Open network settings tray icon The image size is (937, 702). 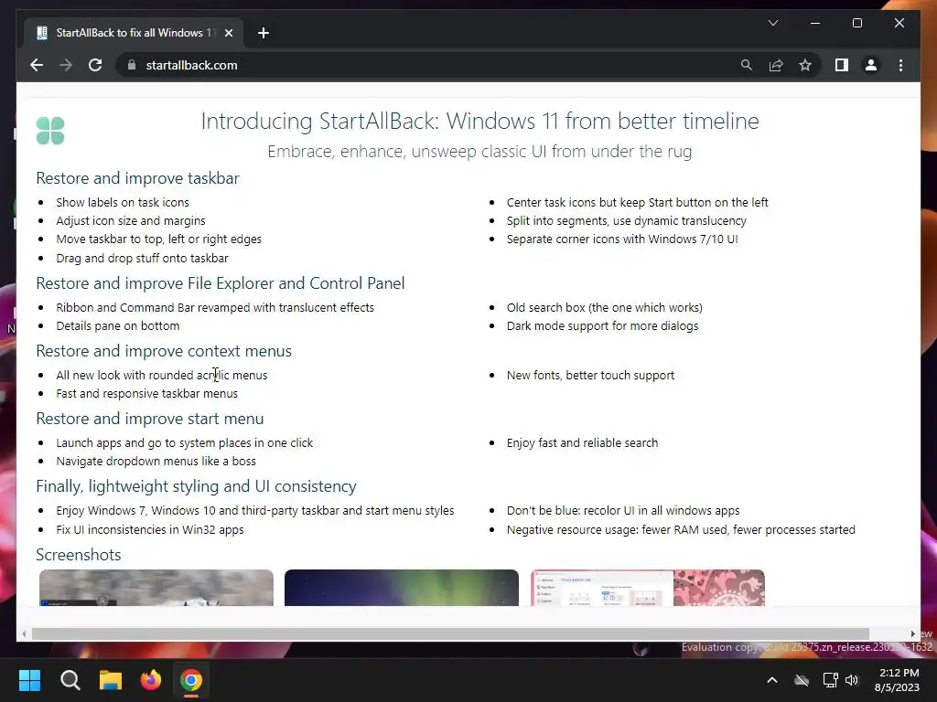[x=830, y=680]
